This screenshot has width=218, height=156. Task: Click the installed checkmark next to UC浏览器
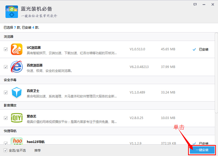pos(194,50)
